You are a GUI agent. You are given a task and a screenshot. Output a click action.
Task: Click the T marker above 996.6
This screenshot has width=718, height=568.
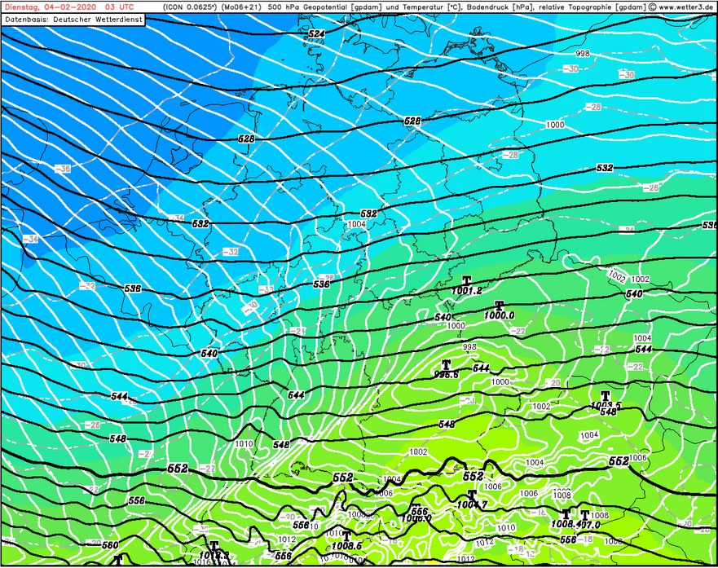(446, 364)
